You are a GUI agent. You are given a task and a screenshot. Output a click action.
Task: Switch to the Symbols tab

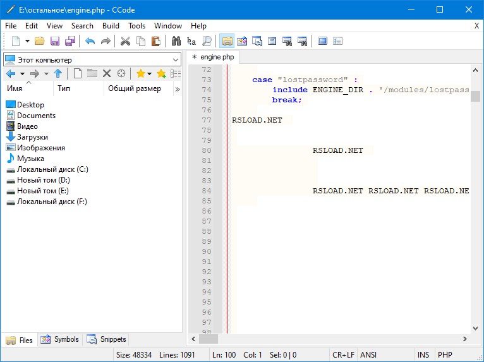pyautogui.click(x=60, y=339)
